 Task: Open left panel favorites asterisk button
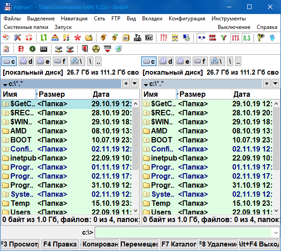point(126,84)
